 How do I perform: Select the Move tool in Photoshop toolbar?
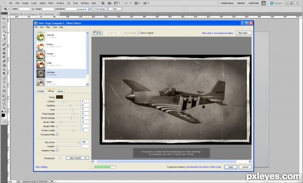pyautogui.click(x=4, y=19)
